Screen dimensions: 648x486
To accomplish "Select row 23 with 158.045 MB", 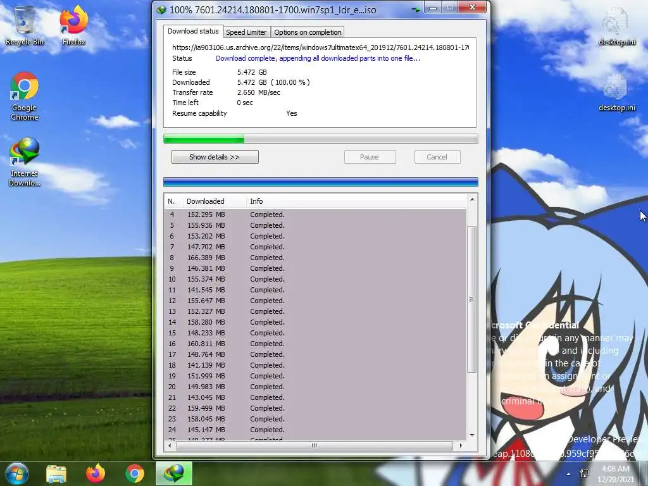I will (315, 419).
